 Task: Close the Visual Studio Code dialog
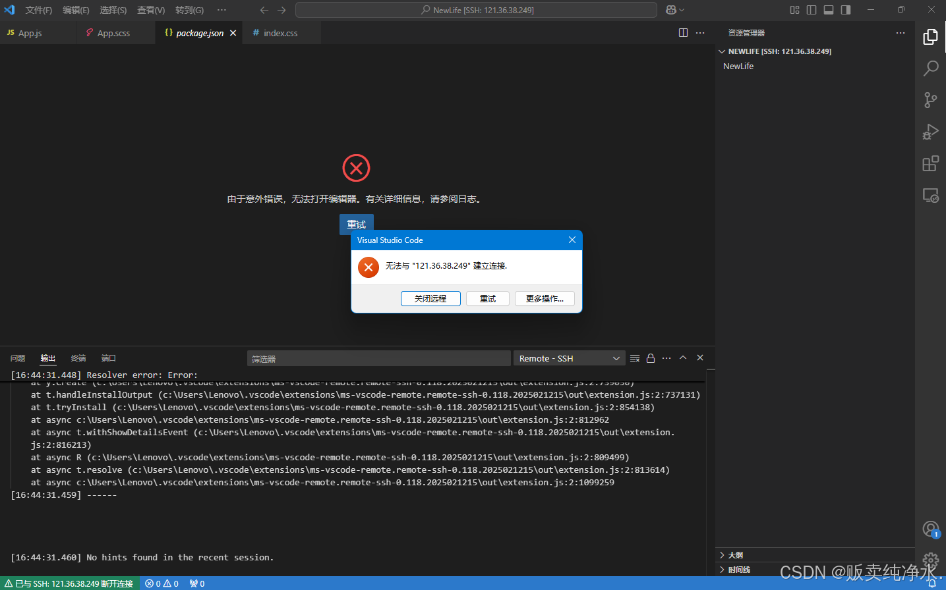(x=572, y=240)
